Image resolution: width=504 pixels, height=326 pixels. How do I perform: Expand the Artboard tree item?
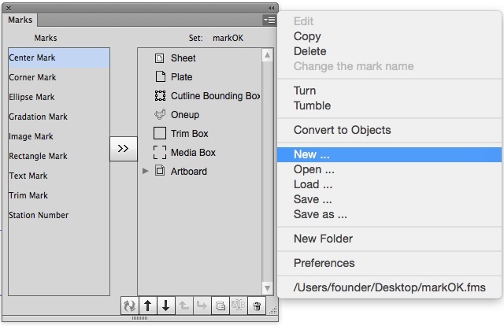pos(145,172)
